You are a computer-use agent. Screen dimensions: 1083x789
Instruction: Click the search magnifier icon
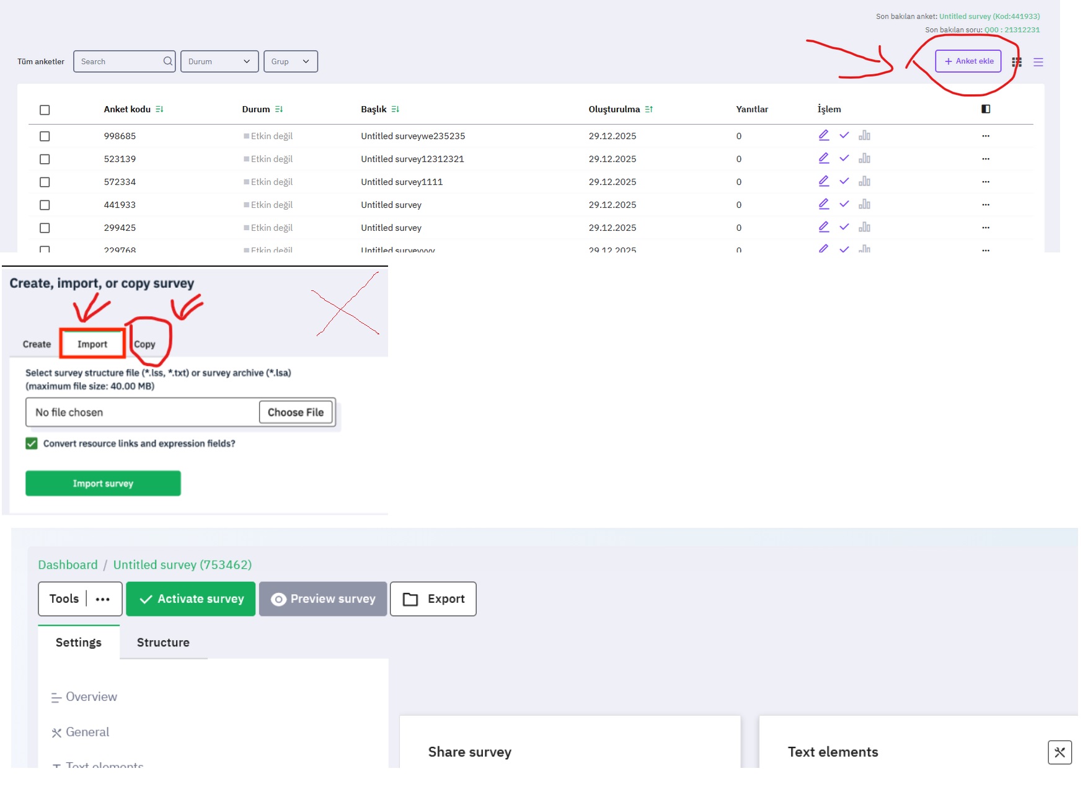[167, 61]
